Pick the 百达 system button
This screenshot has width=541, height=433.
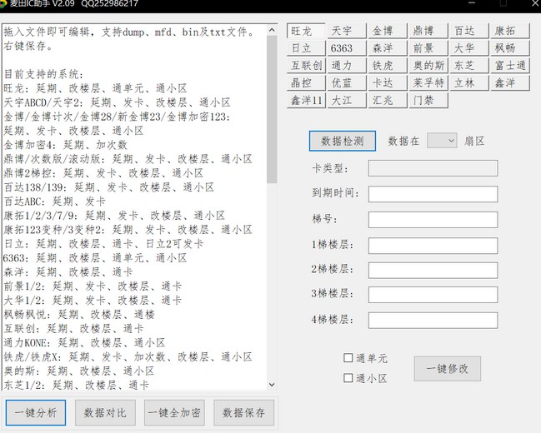[469, 31]
